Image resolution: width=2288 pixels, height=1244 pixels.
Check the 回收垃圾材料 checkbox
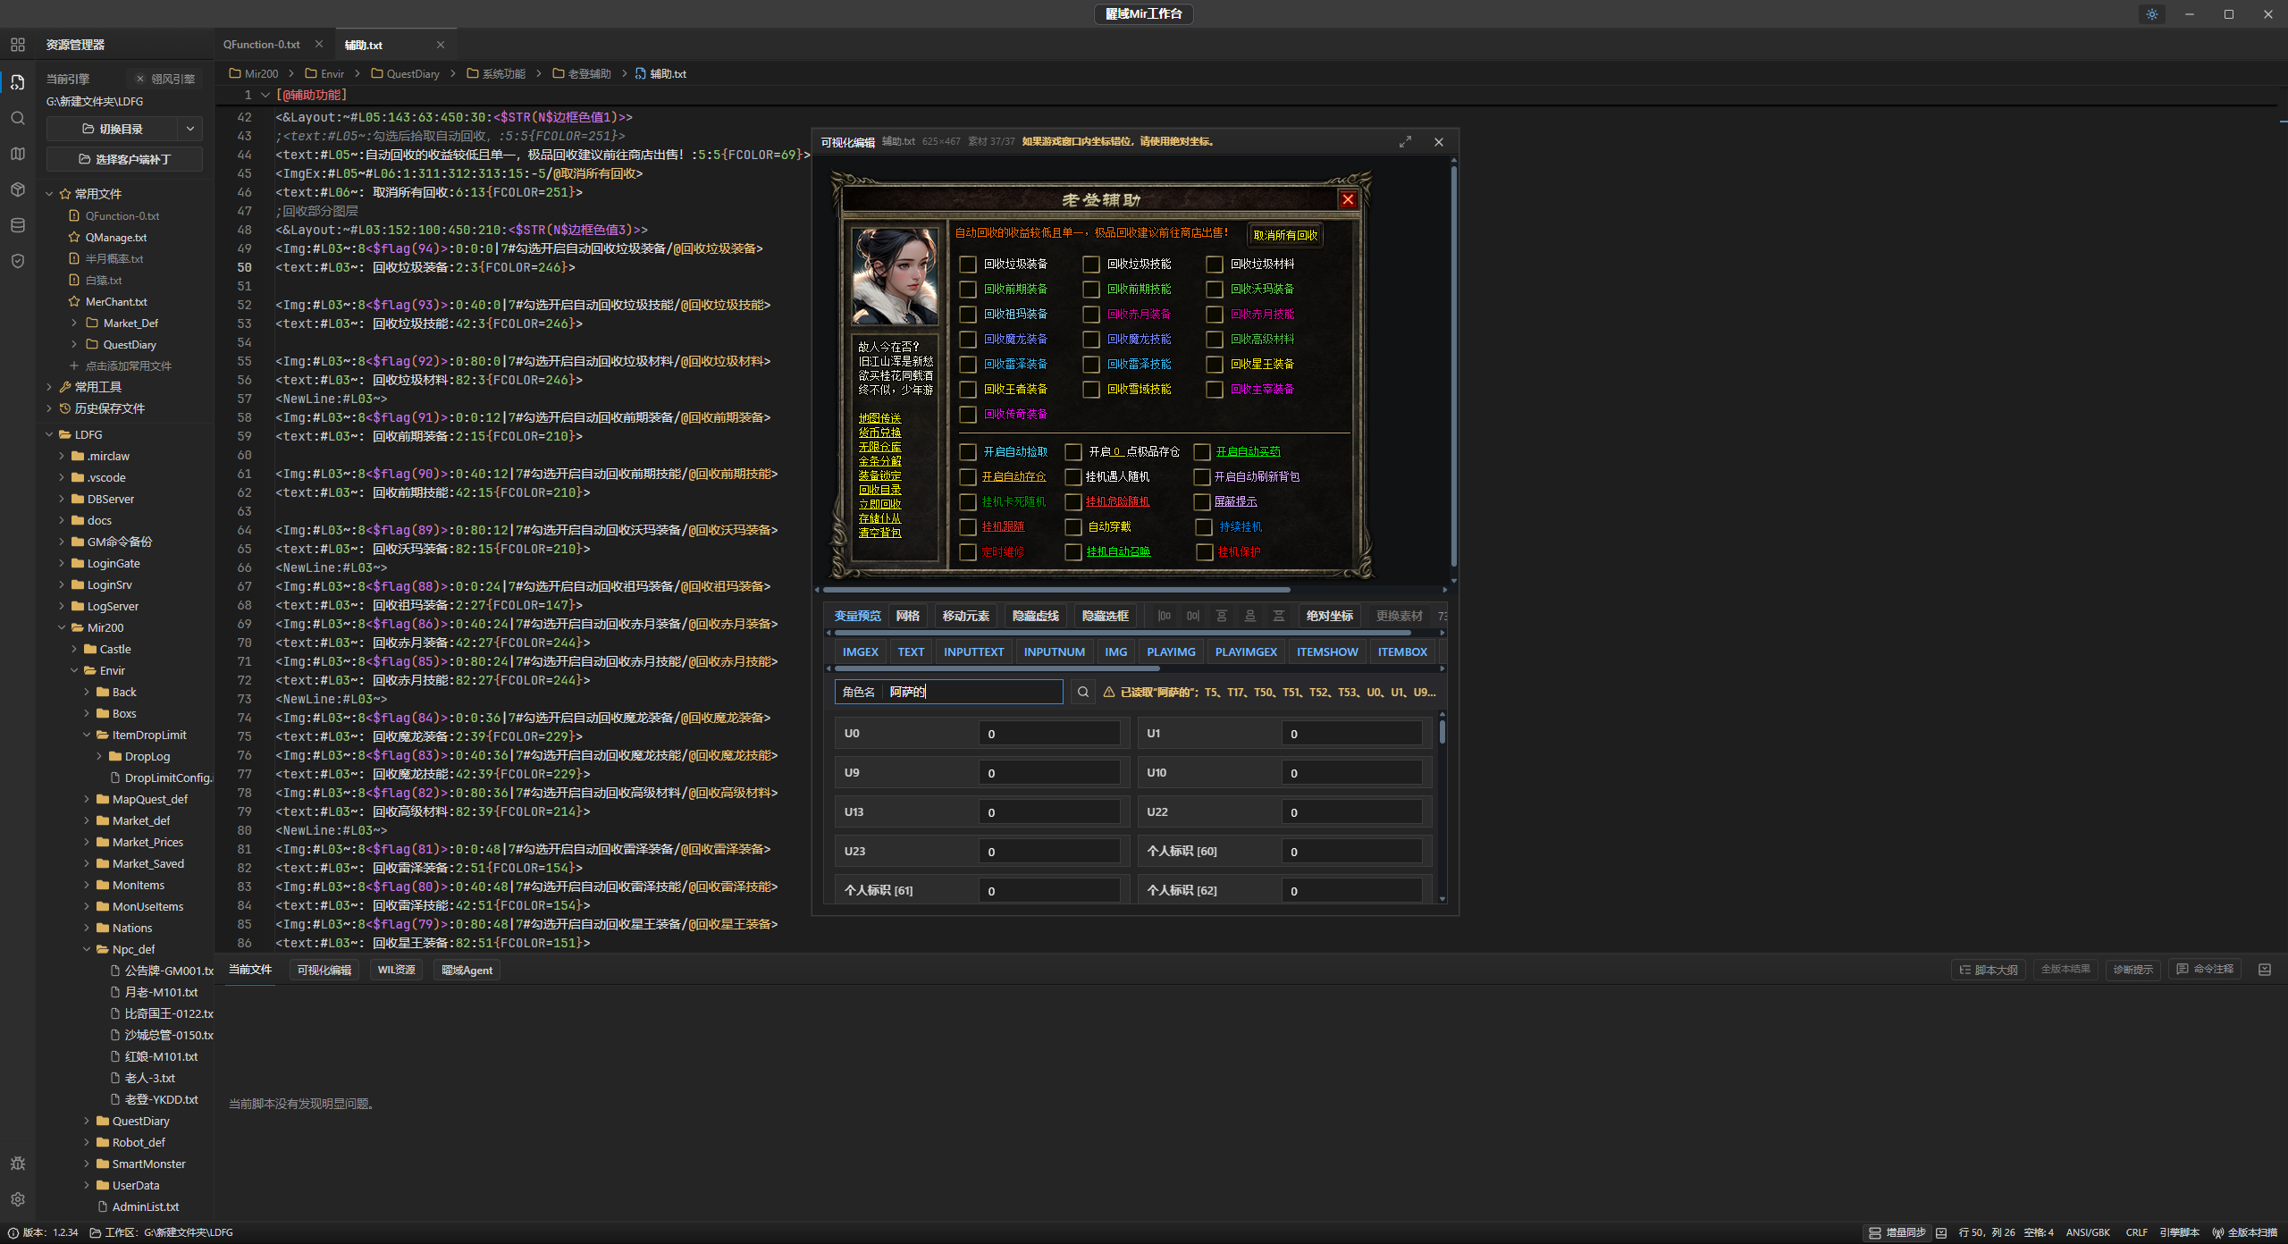1215,265
